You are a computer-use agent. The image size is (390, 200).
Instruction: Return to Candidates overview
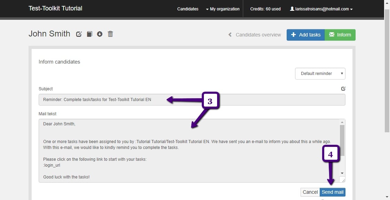[x=255, y=35]
